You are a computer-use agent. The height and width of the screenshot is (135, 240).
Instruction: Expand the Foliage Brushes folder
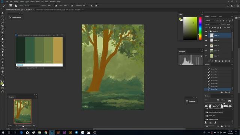205,119
